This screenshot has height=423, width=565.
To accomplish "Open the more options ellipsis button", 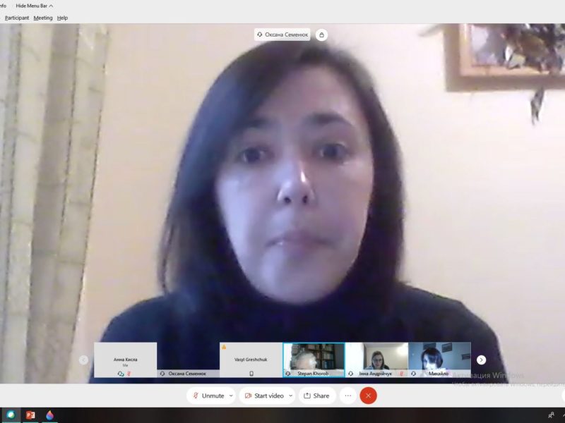I will click(x=347, y=396).
